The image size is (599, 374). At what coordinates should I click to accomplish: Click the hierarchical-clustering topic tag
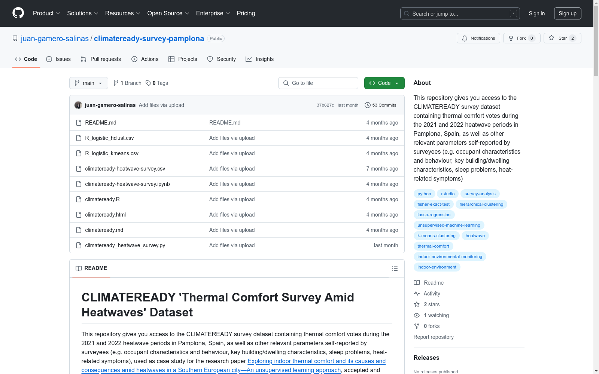coord(481,204)
